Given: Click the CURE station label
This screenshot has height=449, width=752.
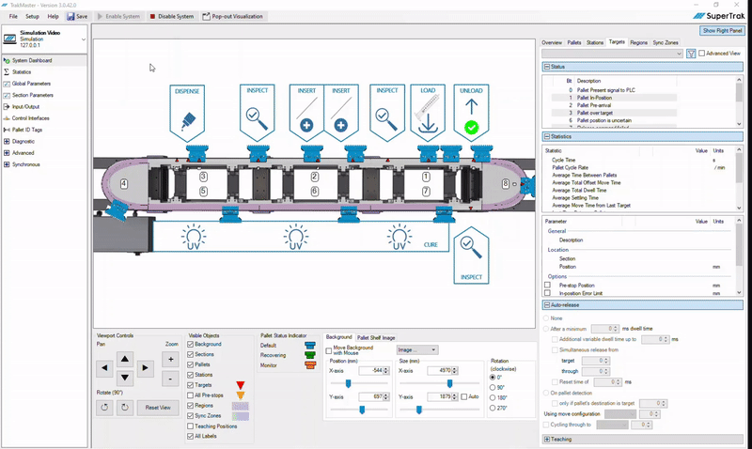Looking at the screenshot, I should click(431, 244).
